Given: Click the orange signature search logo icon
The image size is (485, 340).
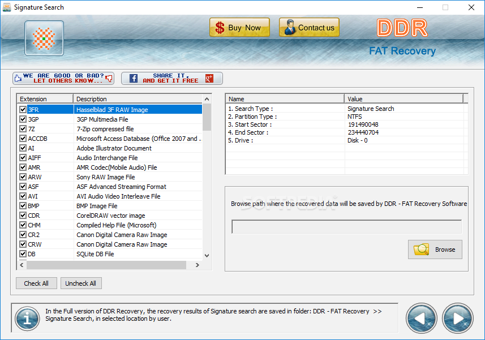Looking at the screenshot, I should (x=44, y=38).
